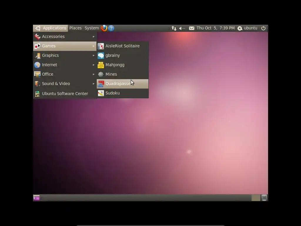Click the Games playing cards icon
The width and height of the screenshot is (301, 226).
(x=37, y=46)
